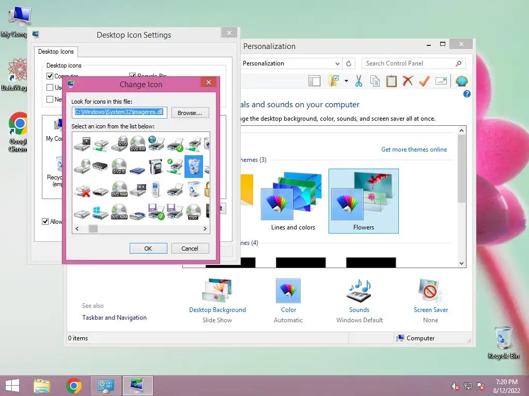Screen dimensions: 529x396
Task: Close the Change Icon dialog
Action: pos(209,82)
